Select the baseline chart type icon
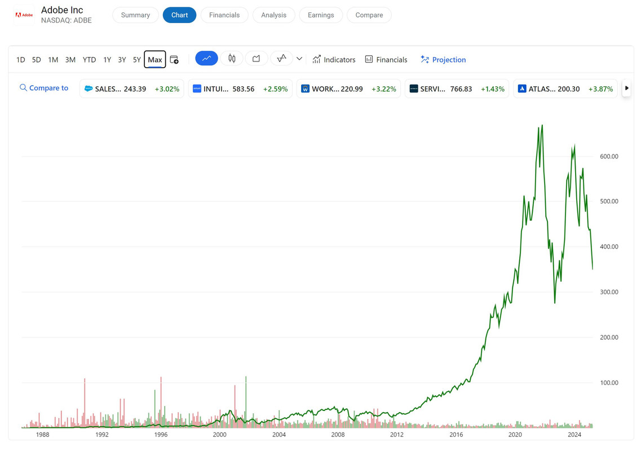 click(x=282, y=59)
